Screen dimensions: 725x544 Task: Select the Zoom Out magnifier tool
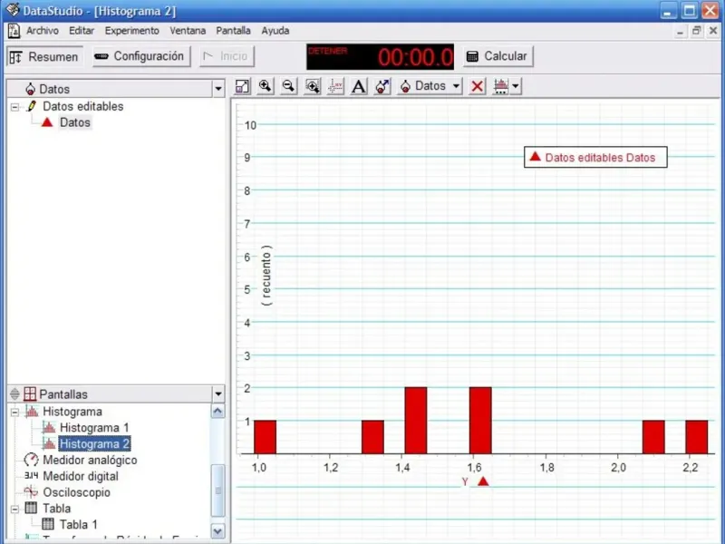(289, 86)
